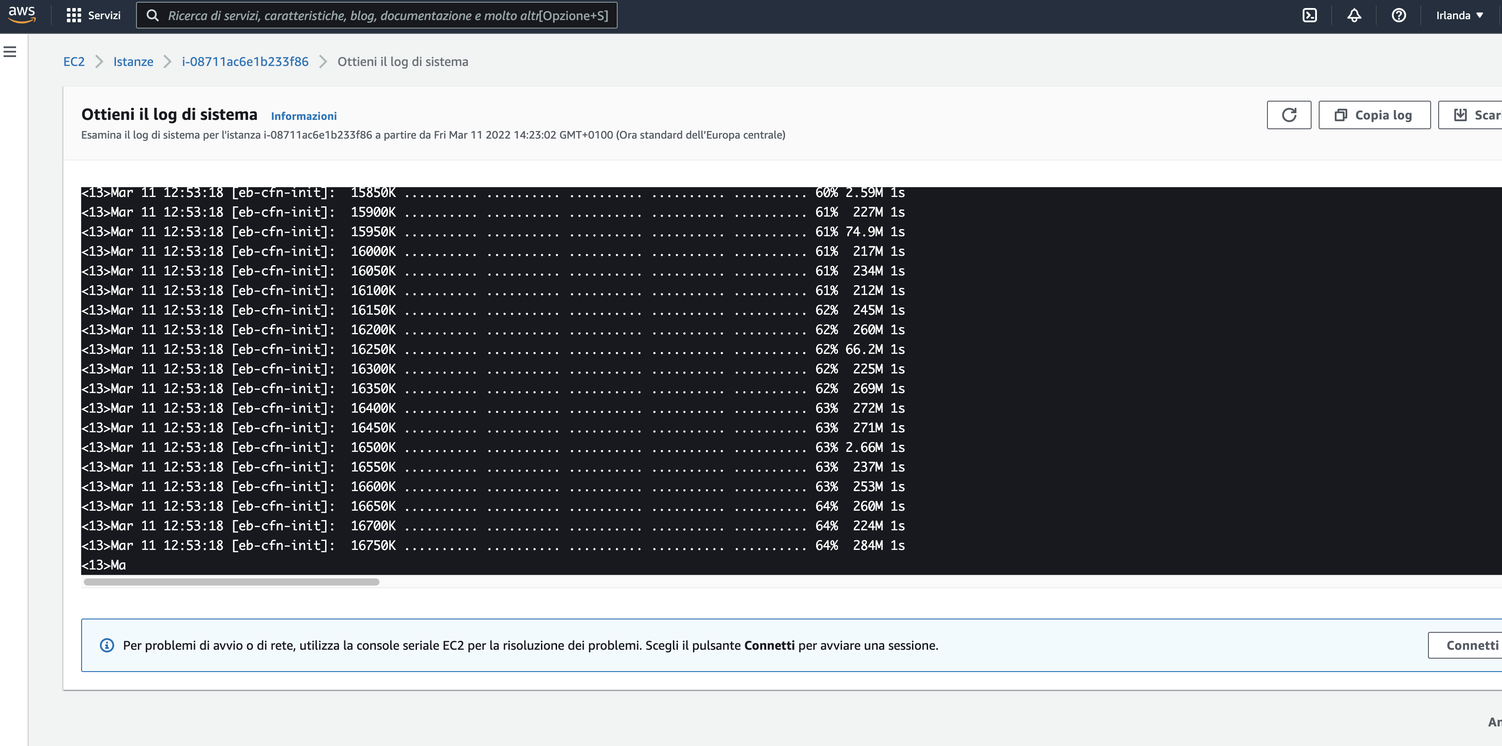Click the download icon on the Scarica button
Image resolution: width=1502 pixels, height=746 pixels.
click(x=1461, y=114)
